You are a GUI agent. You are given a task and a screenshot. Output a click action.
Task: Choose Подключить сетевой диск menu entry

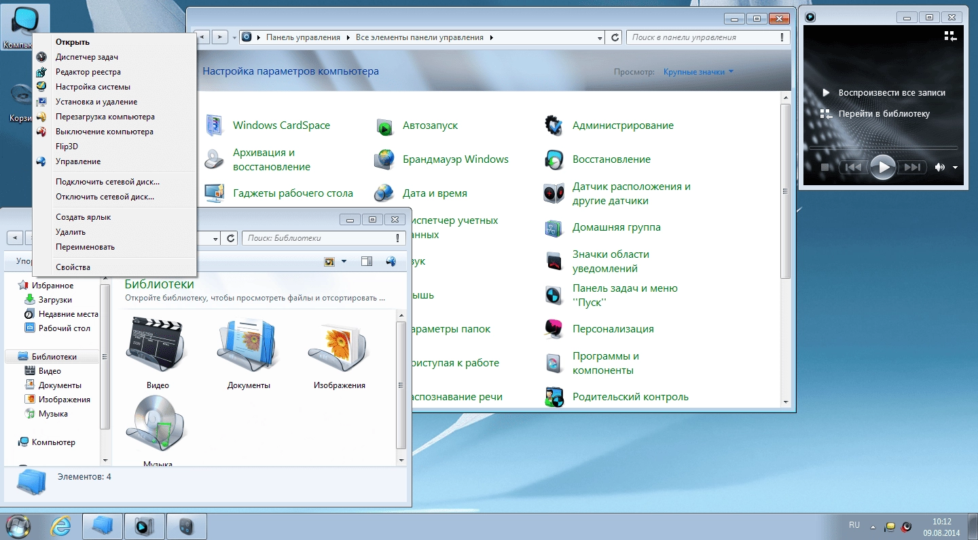(114, 182)
